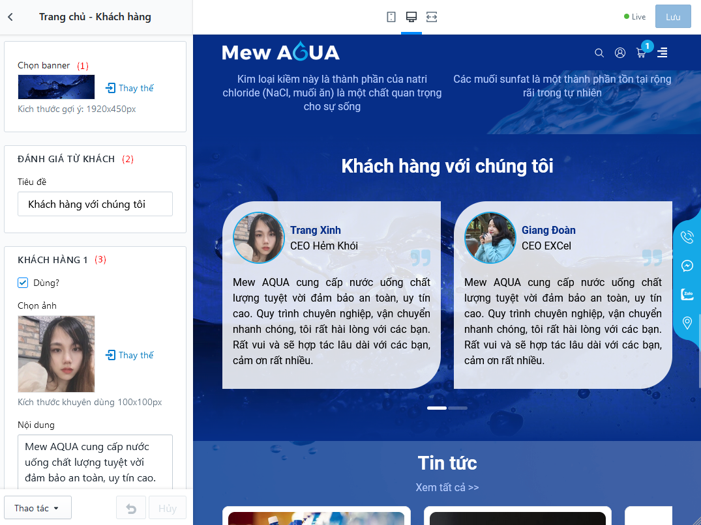
Task: Click Khách hàng với chúng tôi heading in preview
Action: click(x=447, y=166)
